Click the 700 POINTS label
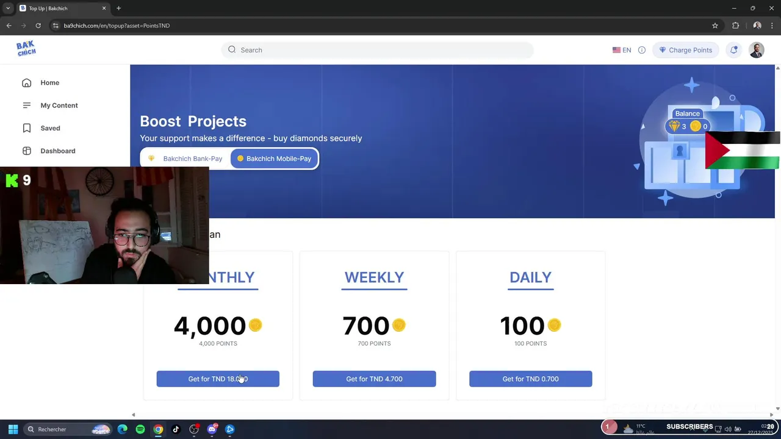Screen dimensions: 781x439 pos(374,343)
